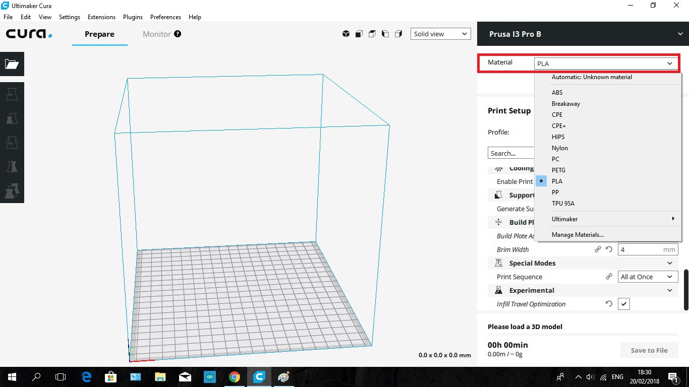Open the Print Sequence All at Once dropdown
The height and width of the screenshot is (387, 689).
coord(648,277)
